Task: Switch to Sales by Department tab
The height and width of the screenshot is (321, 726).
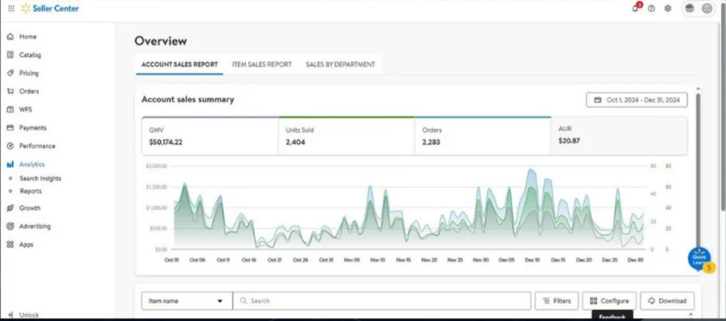Action: (340, 64)
